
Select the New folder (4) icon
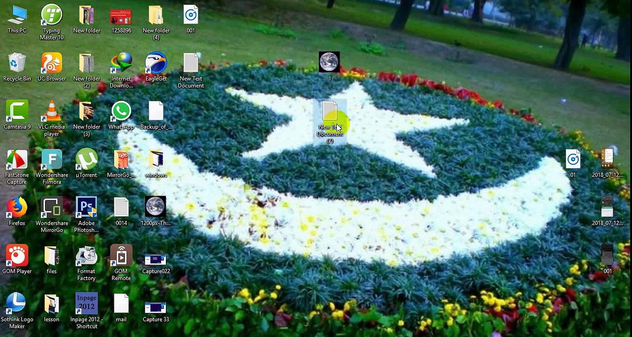point(156,22)
